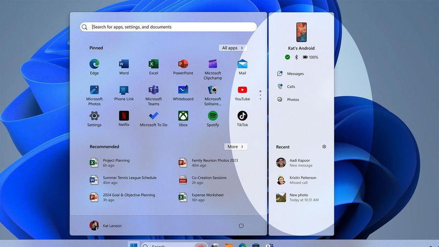
Task: Open Microsoft Edge from pinned apps
Action: 94,64
